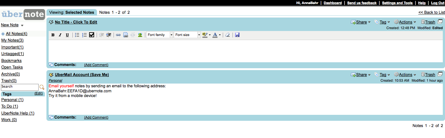
Task: Insert a checkbox into the note
Action: (92, 35)
